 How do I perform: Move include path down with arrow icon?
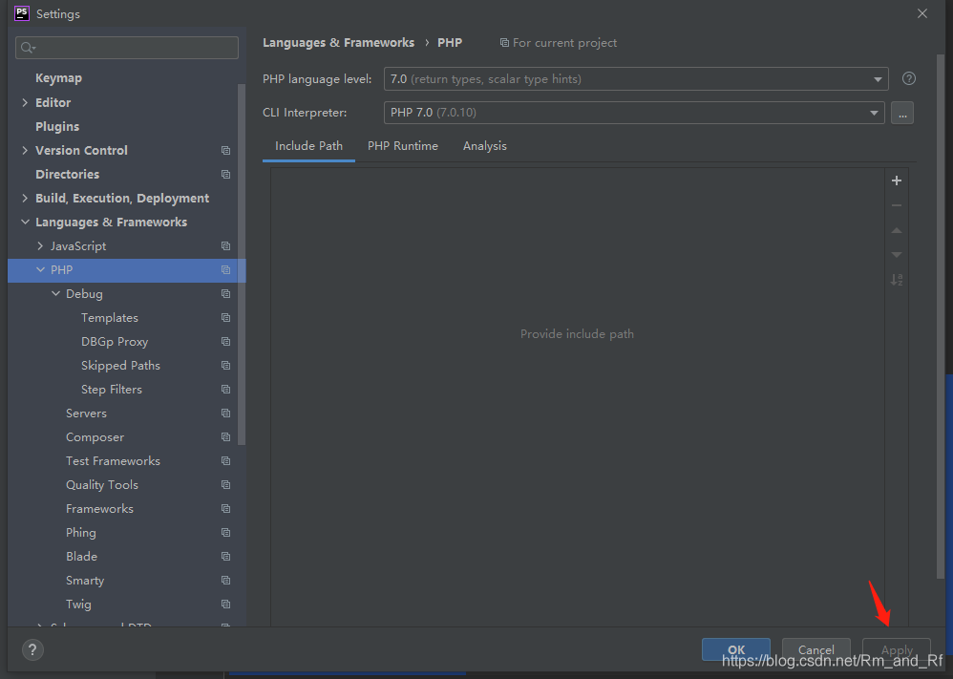tap(897, 255)
